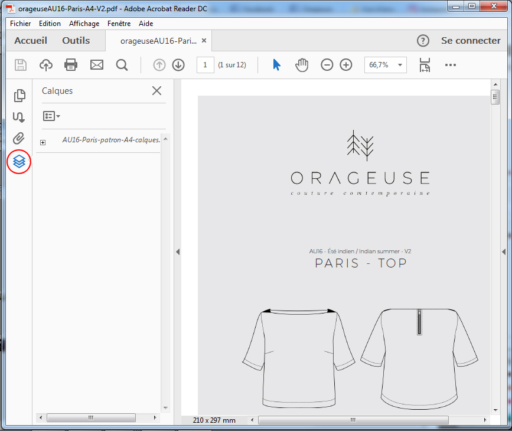Click the fit-to-width page icon

click(x=425, y=65)
